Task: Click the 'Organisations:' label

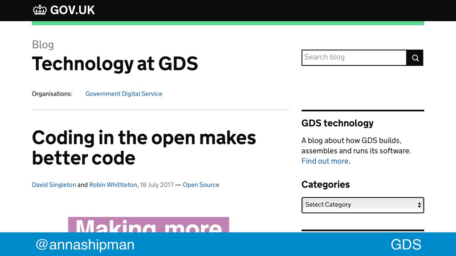Action: [x=52, y=94]
